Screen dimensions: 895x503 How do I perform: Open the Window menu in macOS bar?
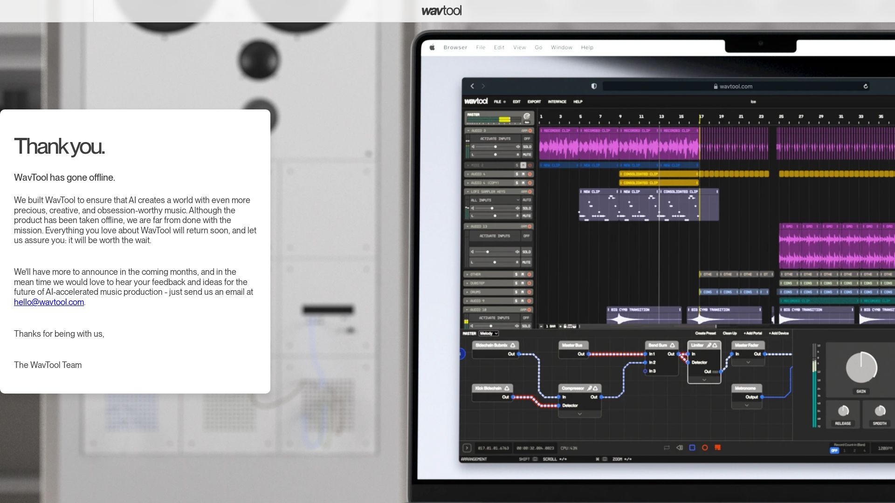click(x=561, y=48)
